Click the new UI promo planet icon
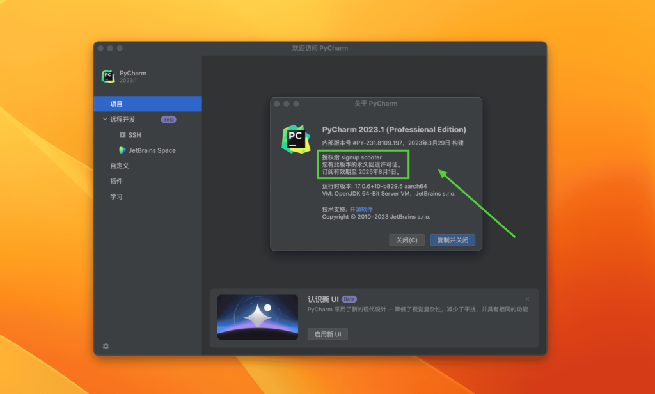 (257, 316)
